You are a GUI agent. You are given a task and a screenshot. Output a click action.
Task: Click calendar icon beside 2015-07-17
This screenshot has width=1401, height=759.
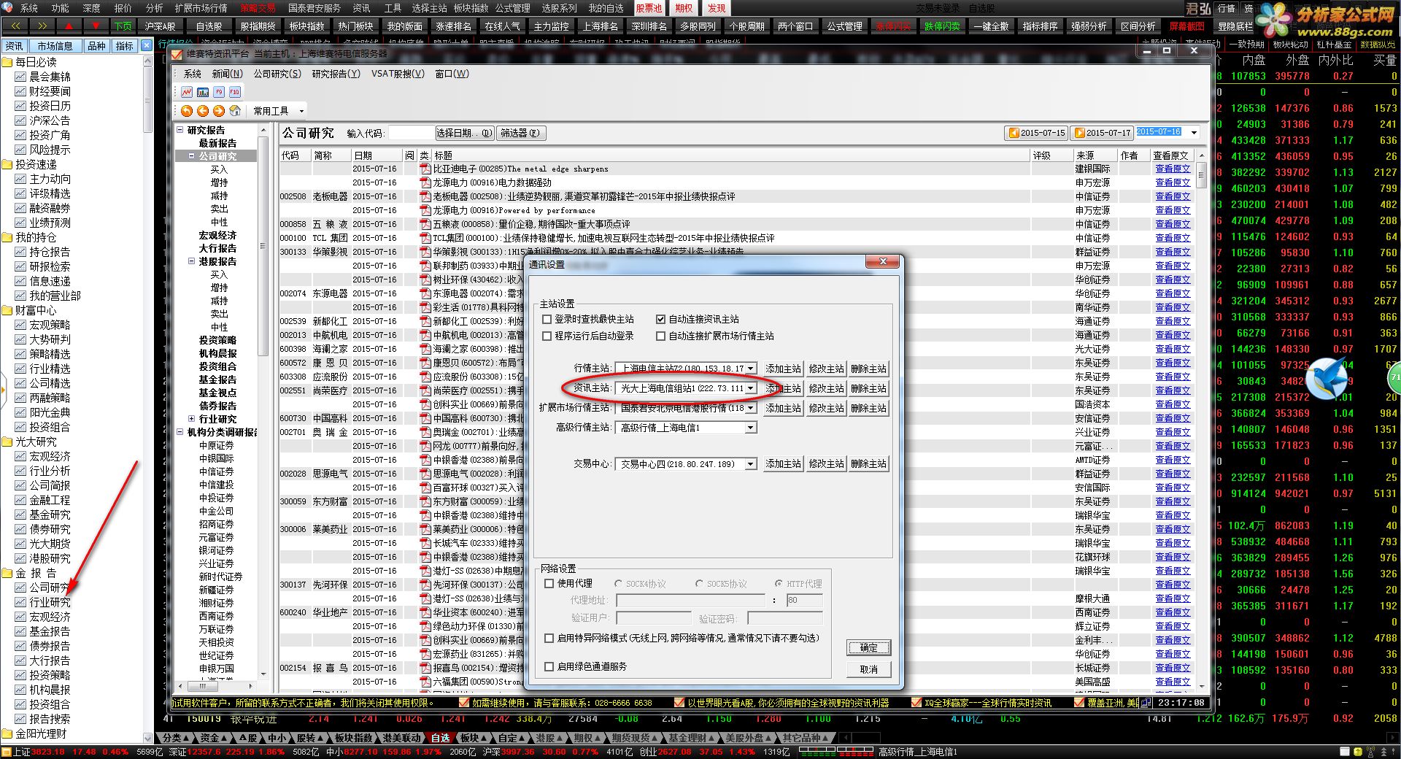click(x=1079, y=133)
